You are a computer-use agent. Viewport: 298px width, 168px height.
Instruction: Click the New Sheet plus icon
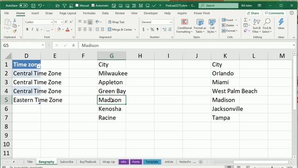[201, 162]
